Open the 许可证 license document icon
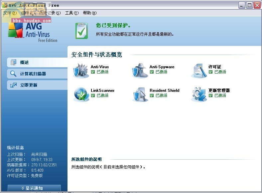Screen dimensions: 262x193 pyautogui.click(x=199, y=71)
